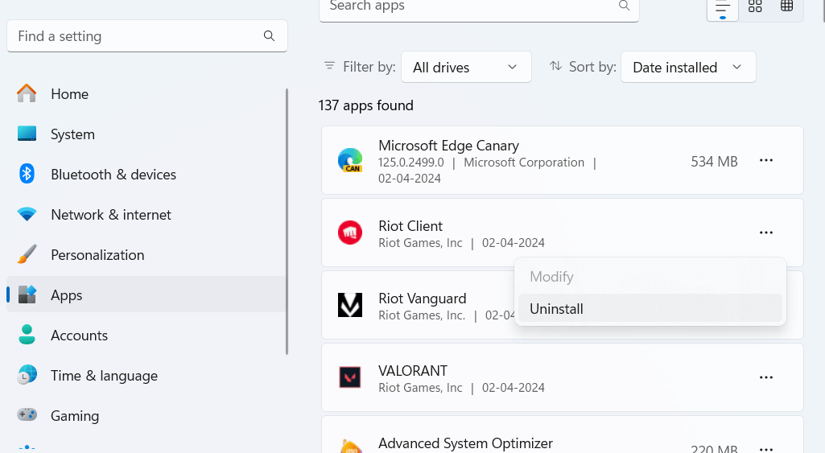Image resolution: width=825 pixels, height=453 pixels.
Task: Switch to table view layout icon
Action: (x=787, y=6)
